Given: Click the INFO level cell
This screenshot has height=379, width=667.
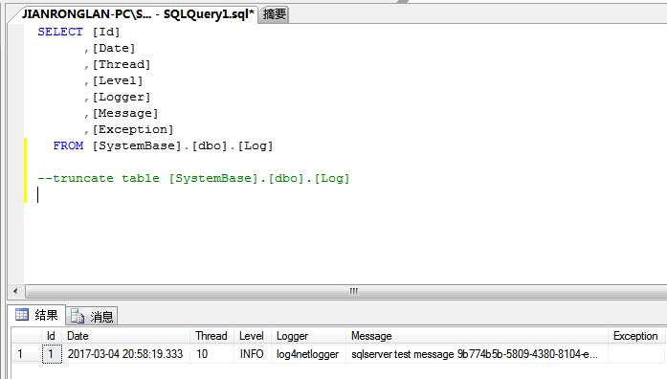Looking at the screenshot, I should tap(253, 354).
